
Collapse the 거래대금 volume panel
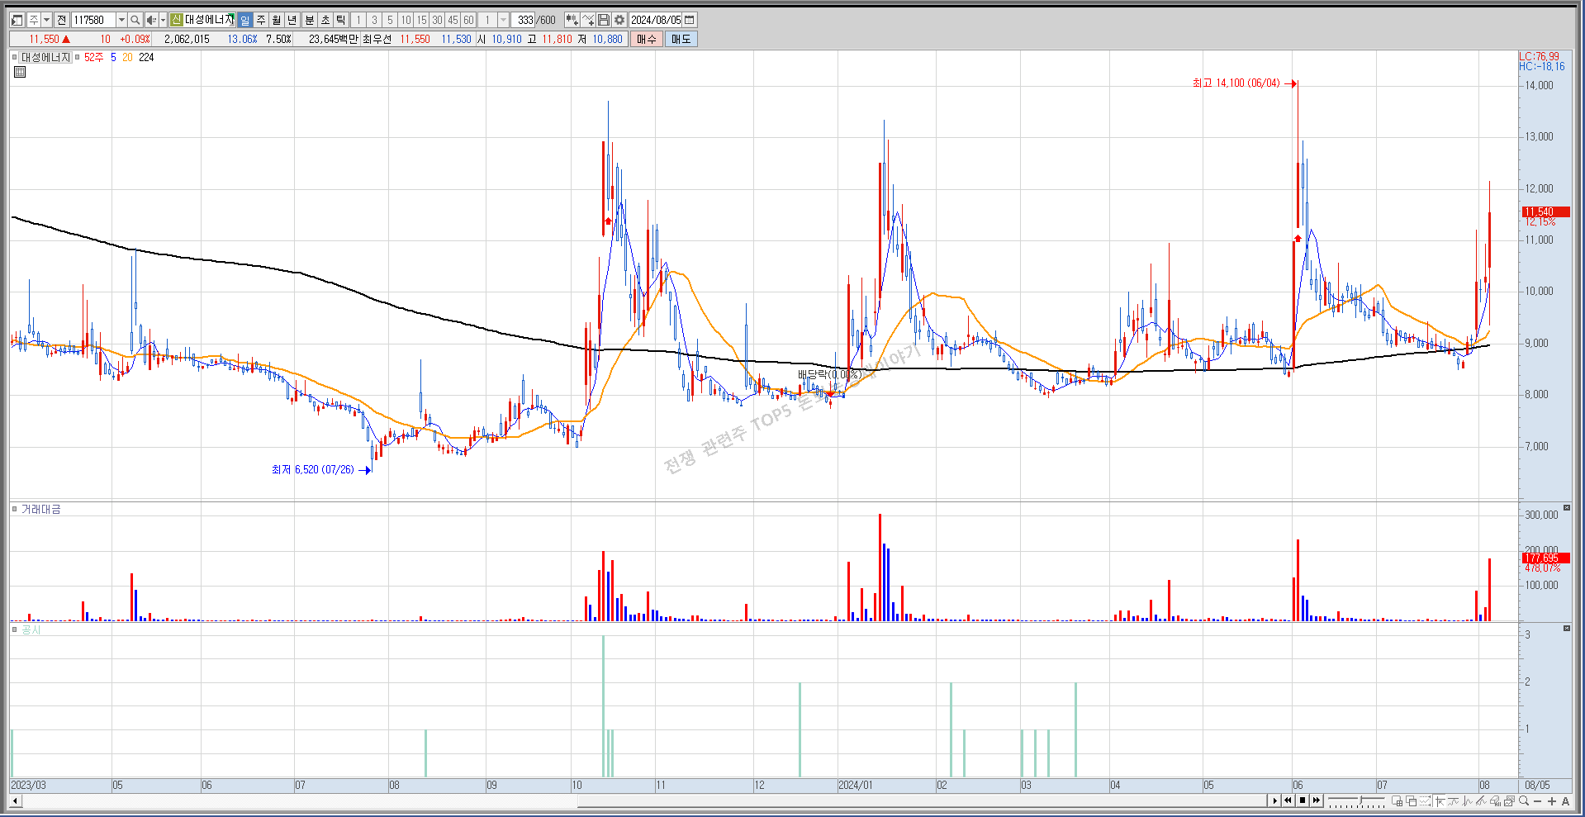pyautogui.click(x=1567, y=508)
